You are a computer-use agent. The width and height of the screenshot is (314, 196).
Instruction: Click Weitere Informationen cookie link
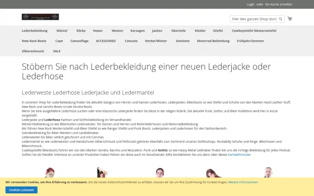[243, 182]
